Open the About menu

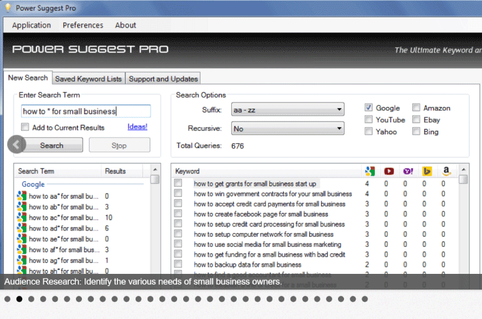tap(125, 25)
